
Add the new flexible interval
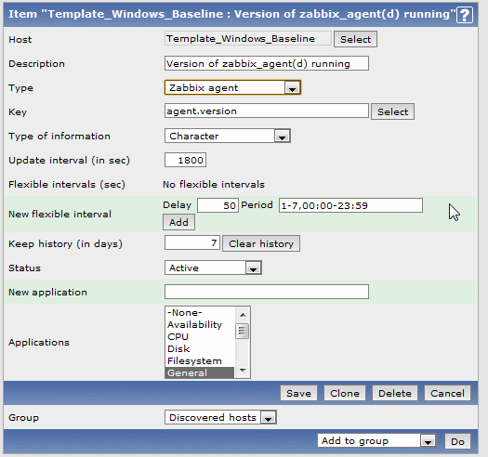click(179, 222)
